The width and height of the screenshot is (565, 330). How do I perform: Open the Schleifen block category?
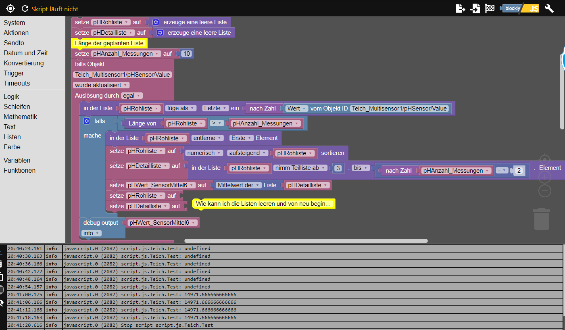[x=17, y=107]
